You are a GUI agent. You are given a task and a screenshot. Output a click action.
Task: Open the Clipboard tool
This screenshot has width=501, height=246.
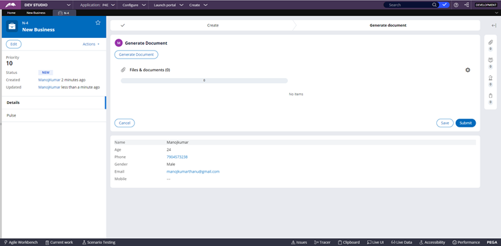pos(349,243)
